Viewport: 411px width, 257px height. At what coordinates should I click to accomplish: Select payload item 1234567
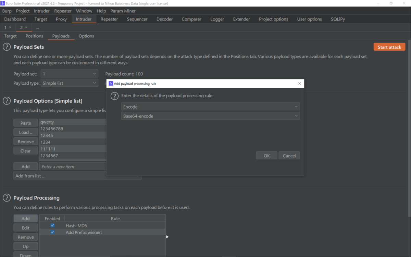point(73,156)
